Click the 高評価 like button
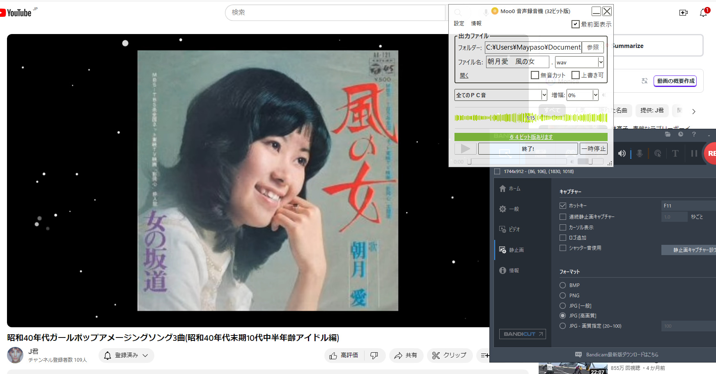The height and width of the screenshot is (374, 716). coord(344,356)
